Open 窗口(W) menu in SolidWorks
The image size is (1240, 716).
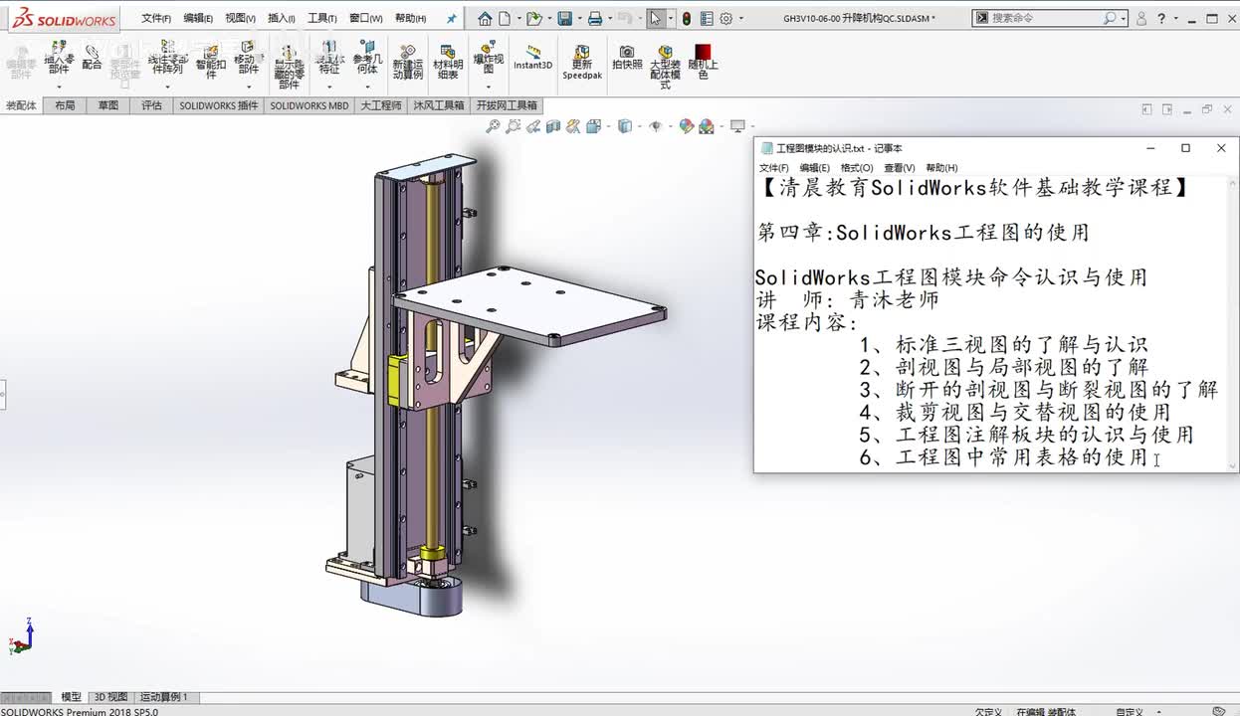pyautogui.click(x=366, y=18)
